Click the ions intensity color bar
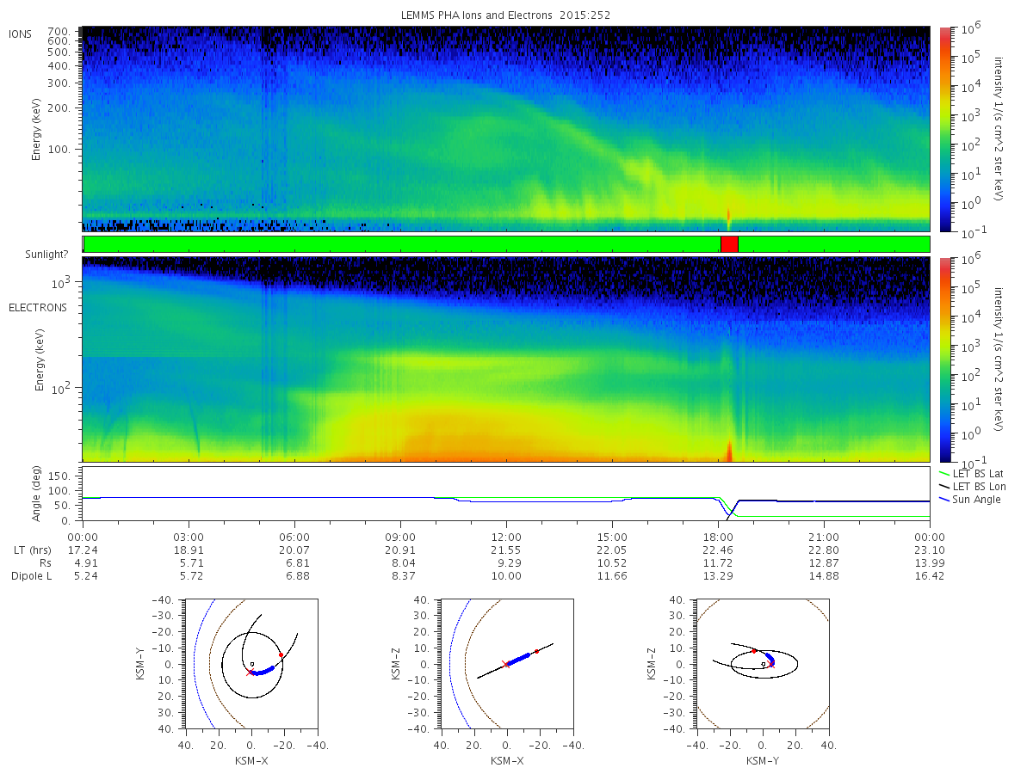Image resolution: width=1033 pixels, height=774 pixels. click(945, 129)
